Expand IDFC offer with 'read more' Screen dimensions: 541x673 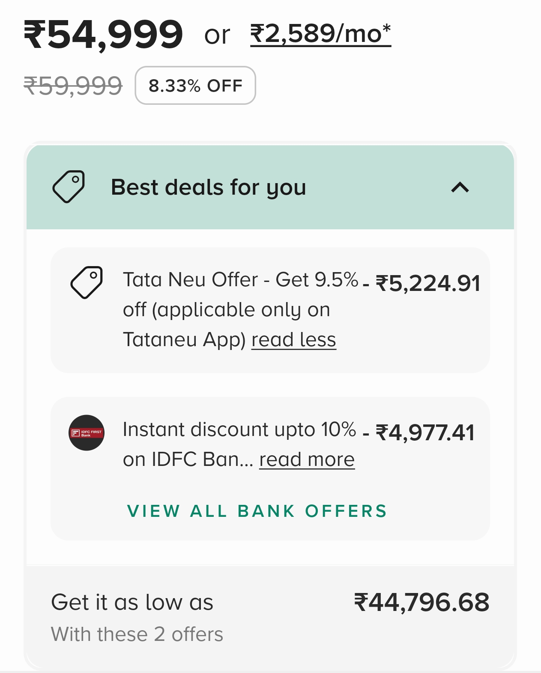point(307,460)
